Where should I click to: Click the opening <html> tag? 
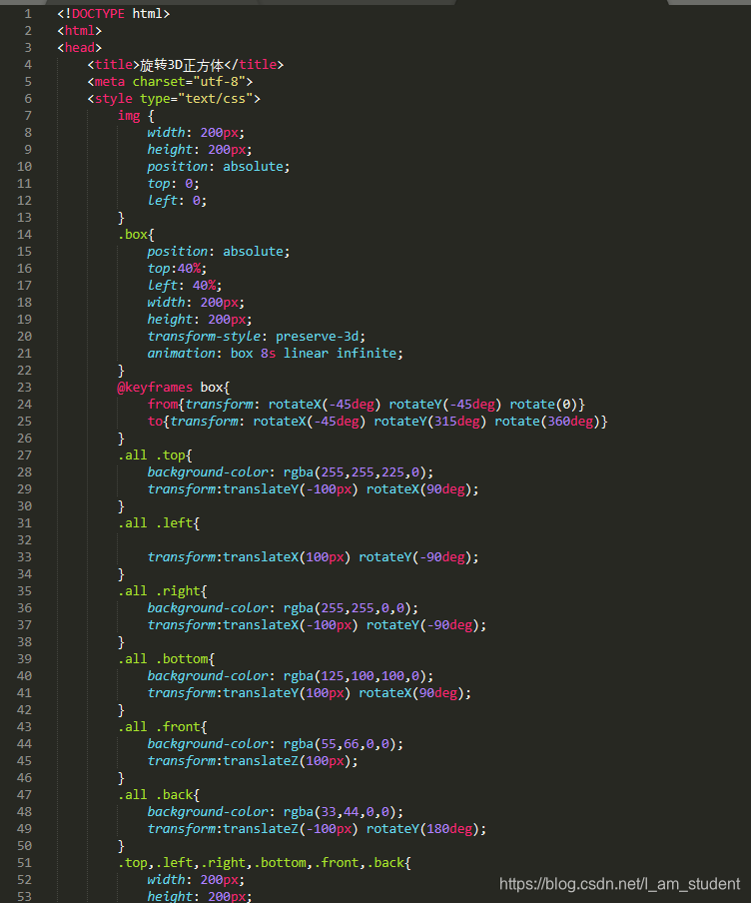click(x=80, y=31)
